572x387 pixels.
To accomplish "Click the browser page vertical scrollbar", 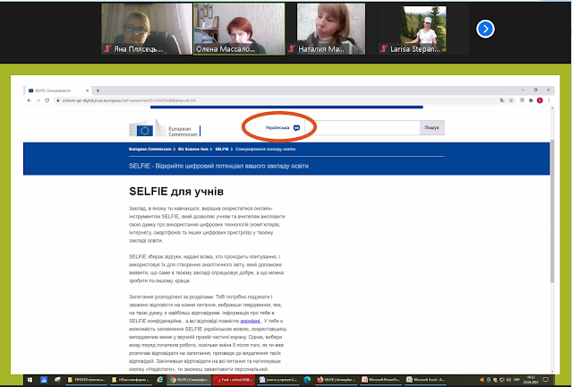I will click(x=552, y=211).
